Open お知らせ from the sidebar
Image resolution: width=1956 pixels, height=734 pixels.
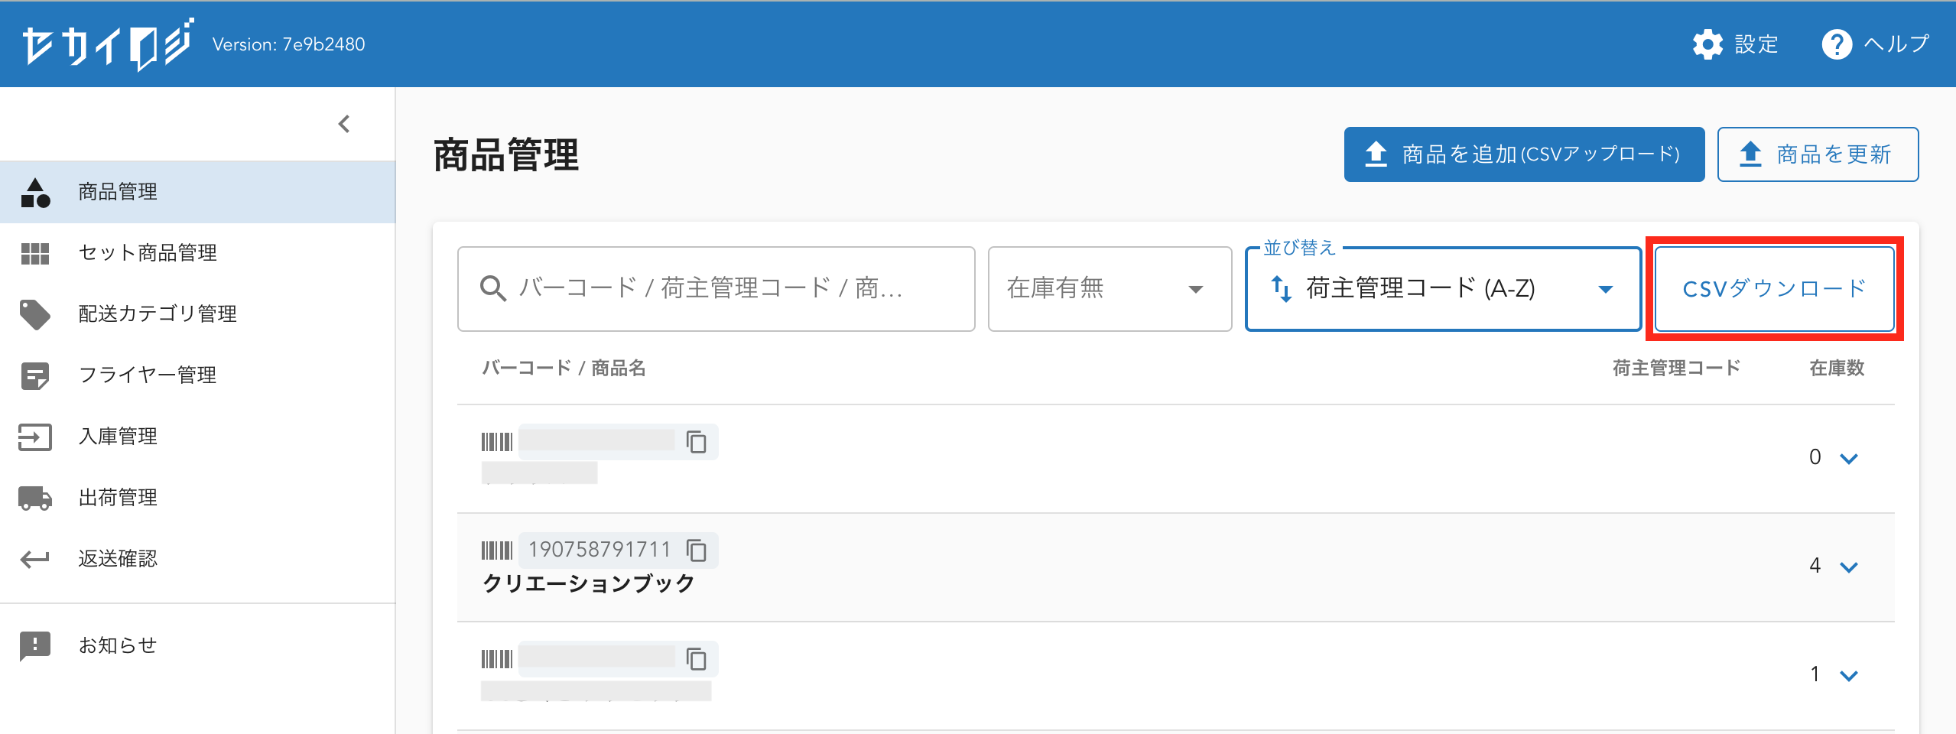click(118, 645)
